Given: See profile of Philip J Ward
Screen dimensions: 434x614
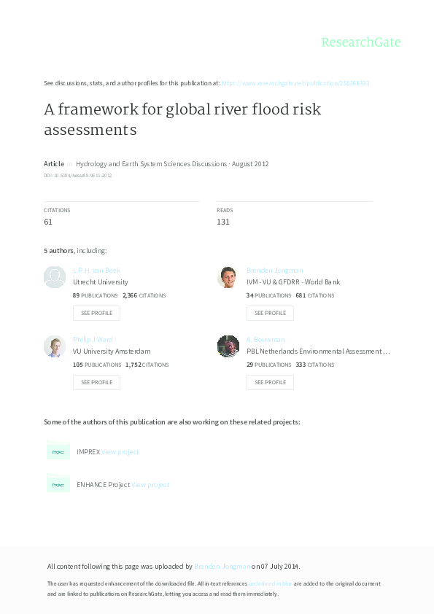Looking at the screenshot, I should coord(96,381).
